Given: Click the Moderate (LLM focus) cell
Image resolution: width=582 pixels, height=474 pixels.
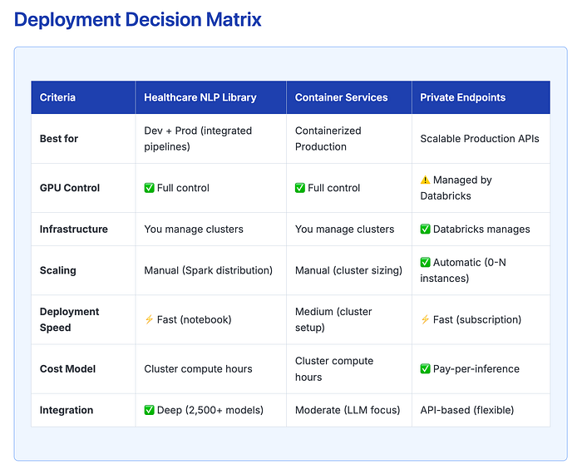Looking at the screenshot, I should tap(348, 410).
